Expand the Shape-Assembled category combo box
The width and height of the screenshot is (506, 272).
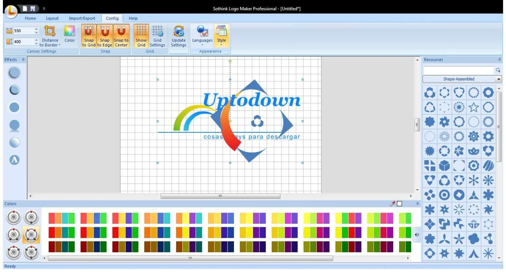(x=462, y=79)
